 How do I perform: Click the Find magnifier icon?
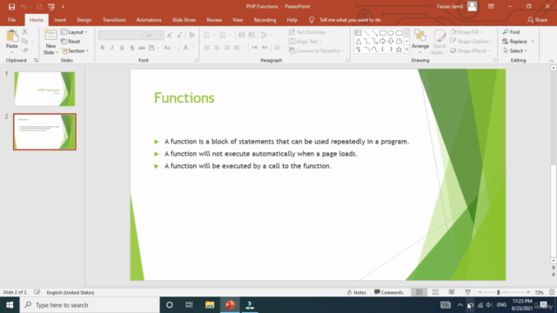[506, 32]
